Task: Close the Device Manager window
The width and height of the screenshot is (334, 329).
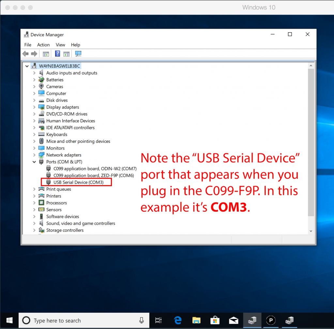Action: 307,34
